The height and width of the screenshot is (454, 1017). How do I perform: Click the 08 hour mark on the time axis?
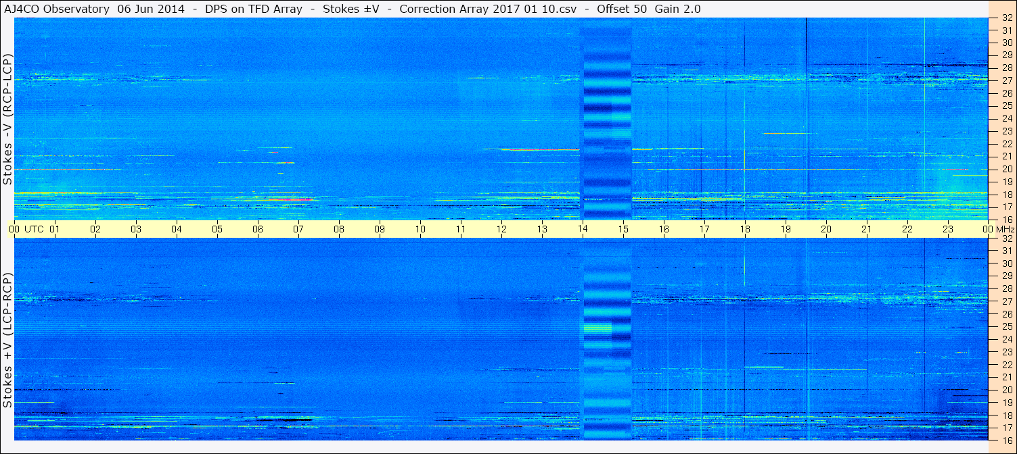[339, 229]
